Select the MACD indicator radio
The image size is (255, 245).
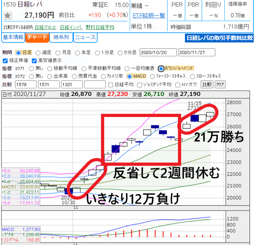click(129, 77)
